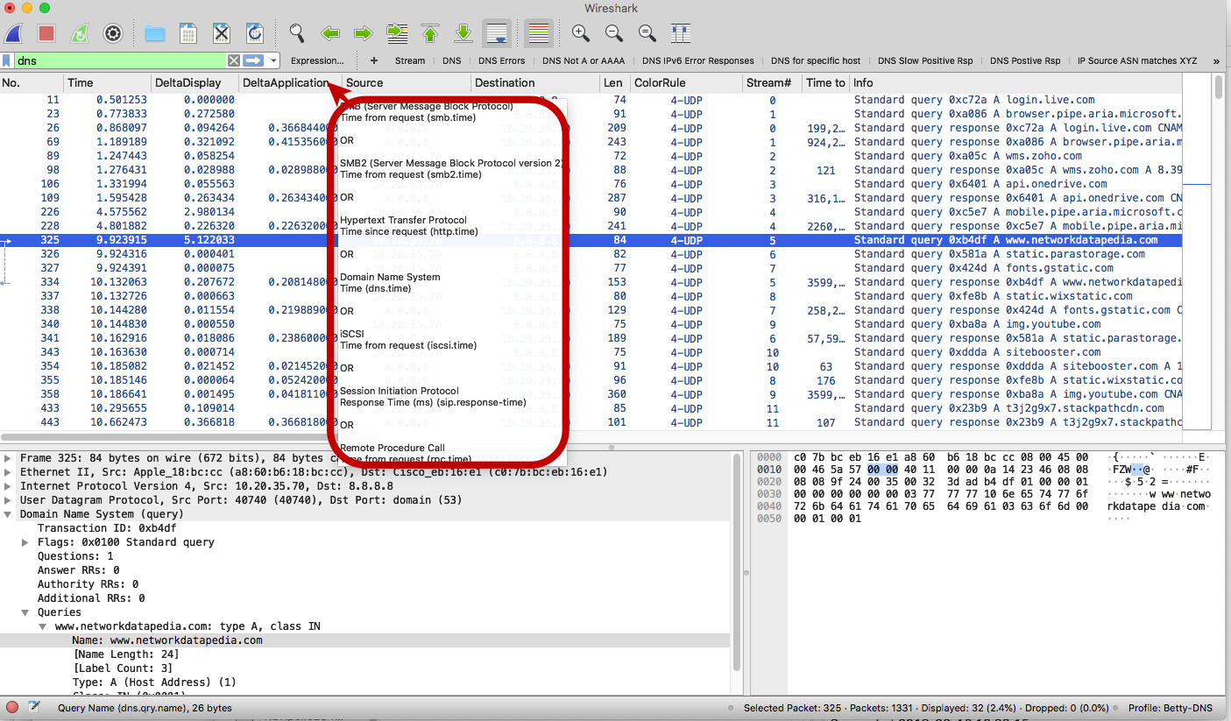Select packet 11 login.live.com query row

(591, 100)
